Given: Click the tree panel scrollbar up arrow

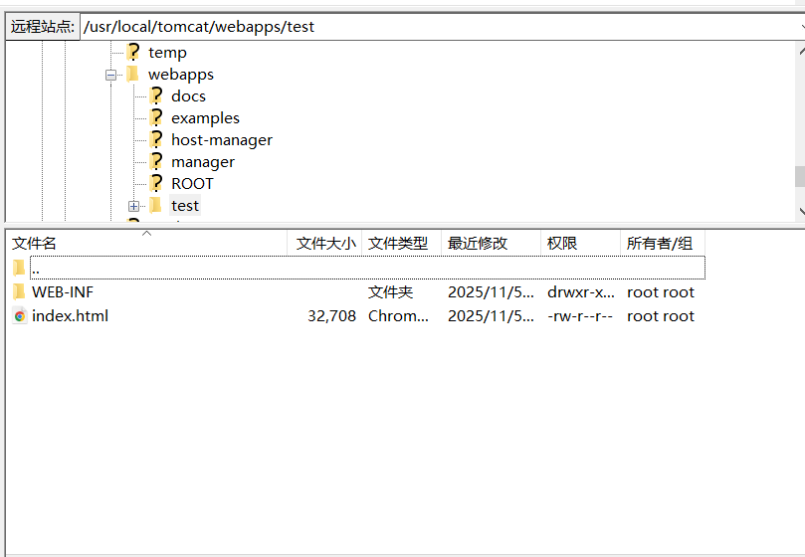Looking at the screenshot, I should [801, 51].
